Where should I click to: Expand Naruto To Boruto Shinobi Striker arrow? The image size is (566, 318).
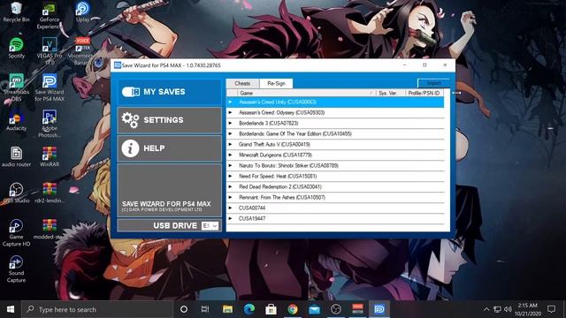click(230, 166)
